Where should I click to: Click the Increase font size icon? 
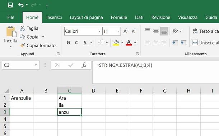(x=125, y=31)
